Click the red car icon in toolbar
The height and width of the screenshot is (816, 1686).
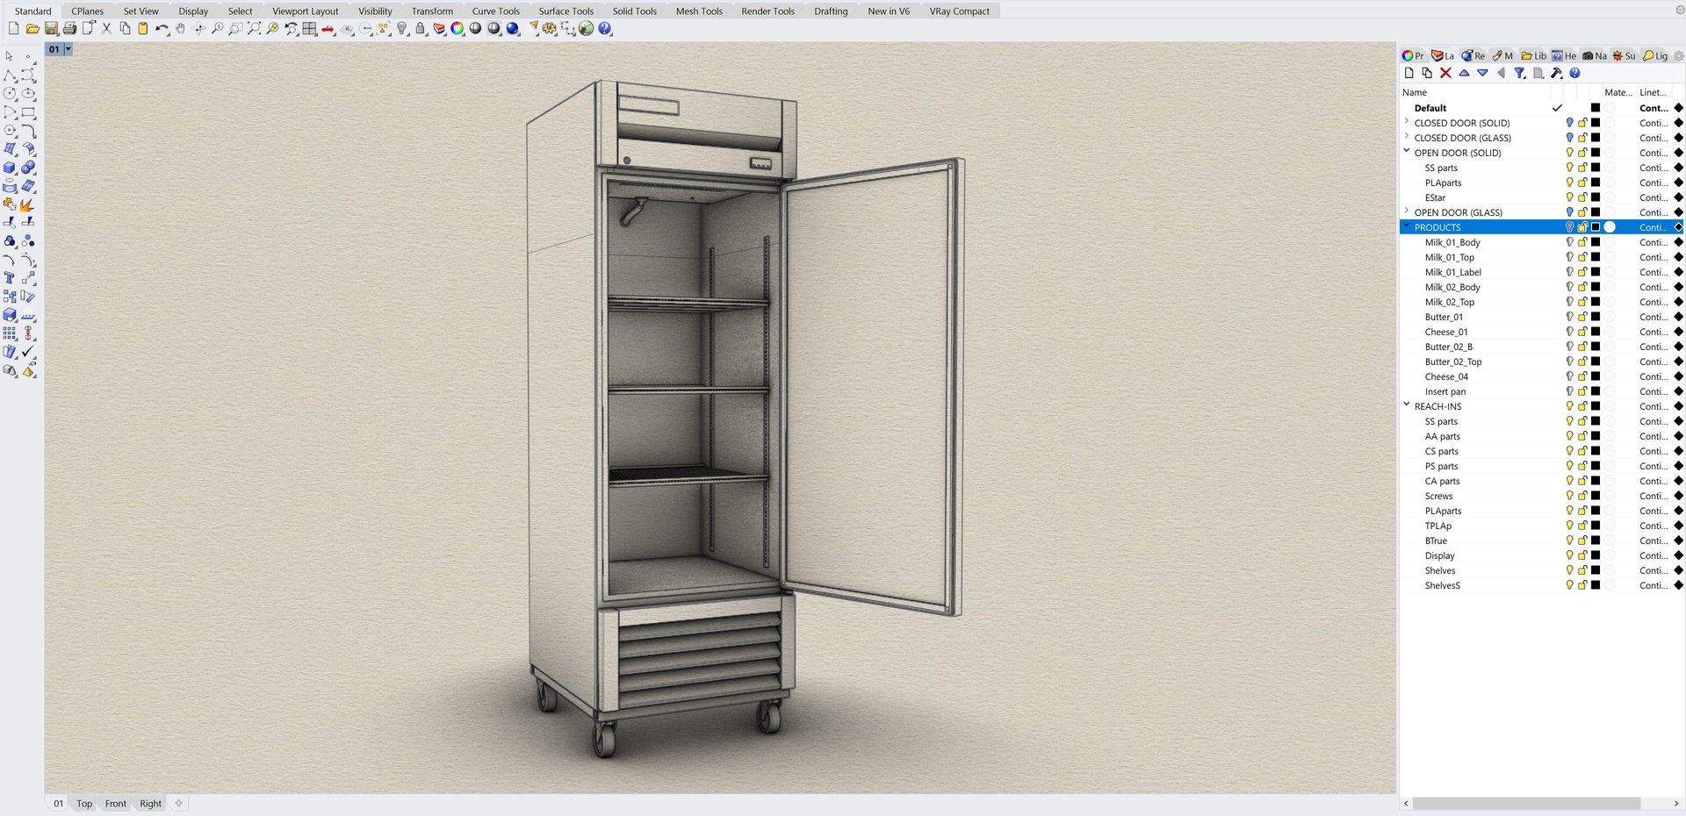(328, 29)
